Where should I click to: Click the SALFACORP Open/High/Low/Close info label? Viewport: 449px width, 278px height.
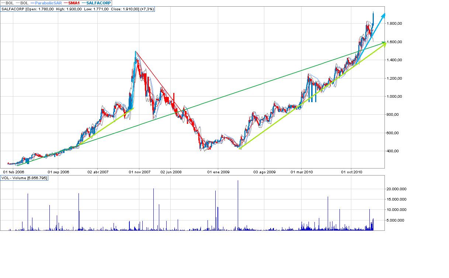77,8
